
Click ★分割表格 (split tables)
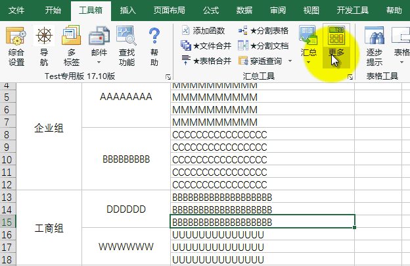(x=263, y=31)
